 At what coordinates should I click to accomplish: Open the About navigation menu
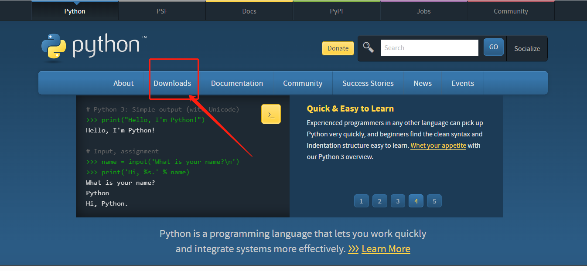[x=123, y=83]
